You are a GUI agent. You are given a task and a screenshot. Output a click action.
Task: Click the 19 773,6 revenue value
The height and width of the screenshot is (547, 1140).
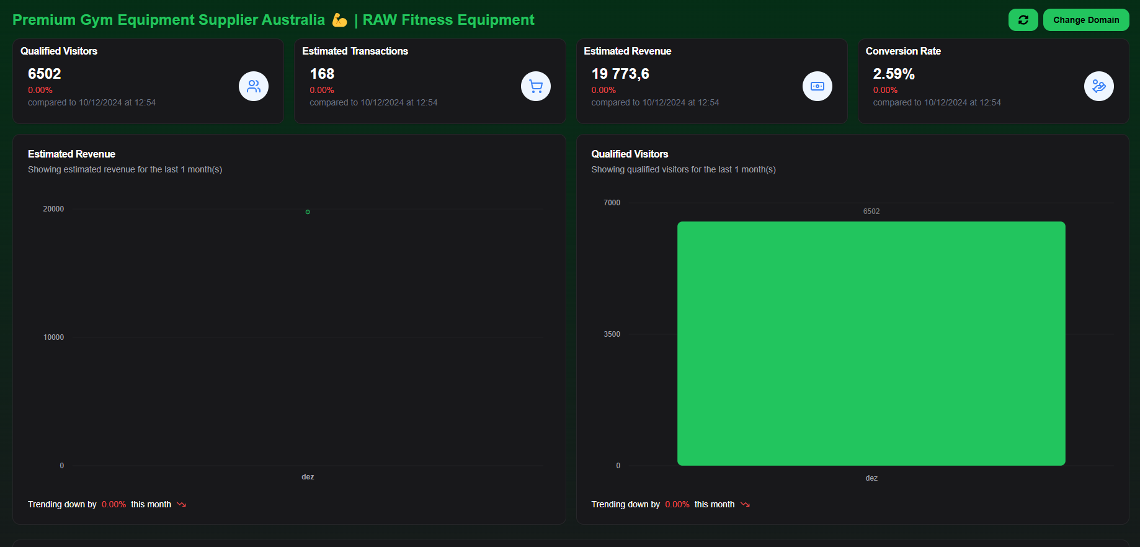[x=620, y=74]
